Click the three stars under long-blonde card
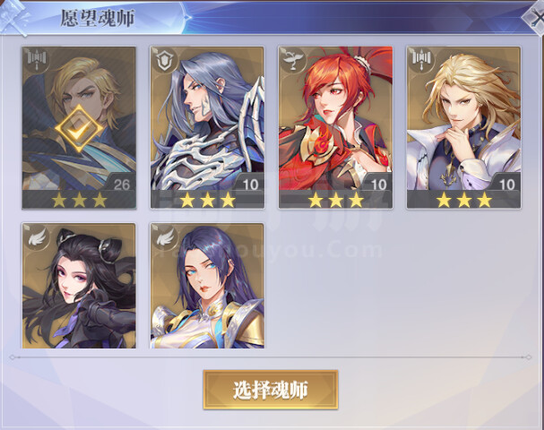The width and height of the screenshot is (544, 430). click(x=464, y=200)
